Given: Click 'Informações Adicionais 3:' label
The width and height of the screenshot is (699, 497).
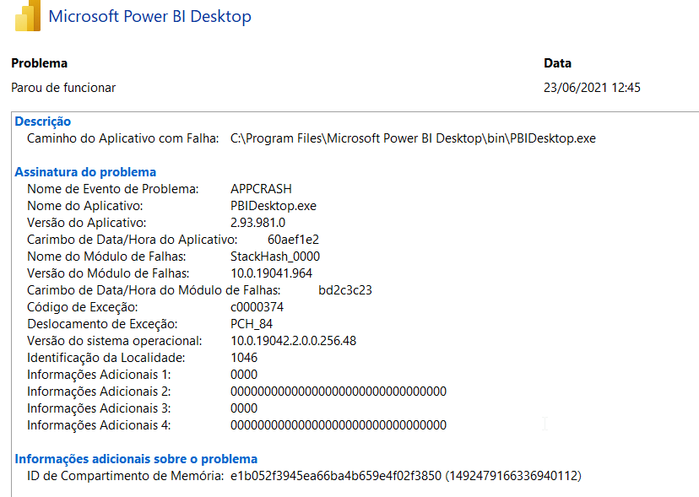Looking at the screenshot, I should point(99,408).
